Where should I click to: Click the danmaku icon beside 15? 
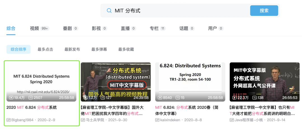tap(178, 98)
